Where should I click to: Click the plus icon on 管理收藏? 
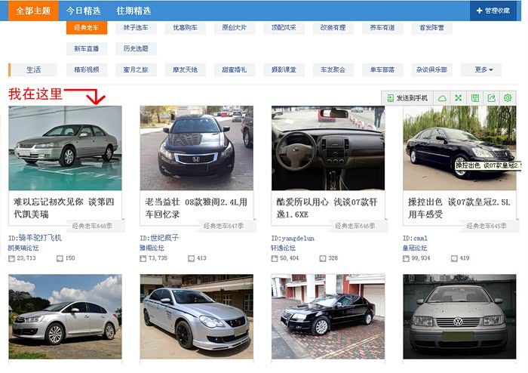point(479,11)
